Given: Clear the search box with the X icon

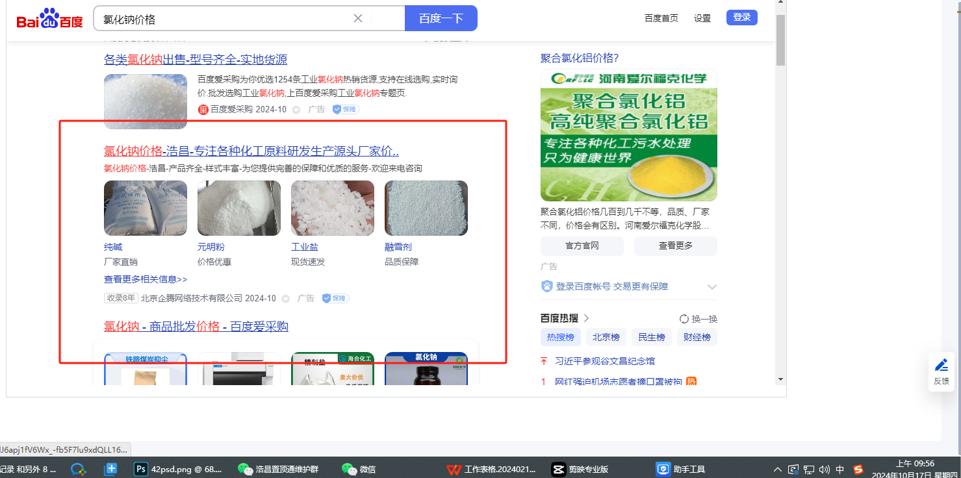Looking at the screenshot, I should (357, 18).
